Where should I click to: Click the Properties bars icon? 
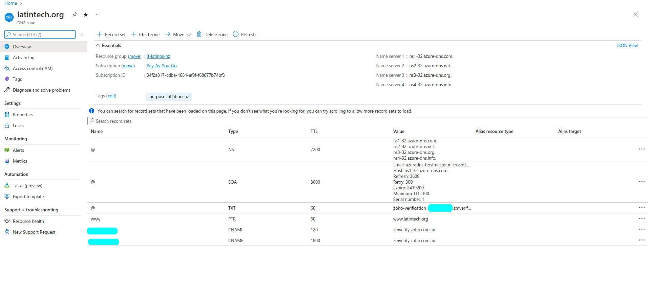[7, 115]
